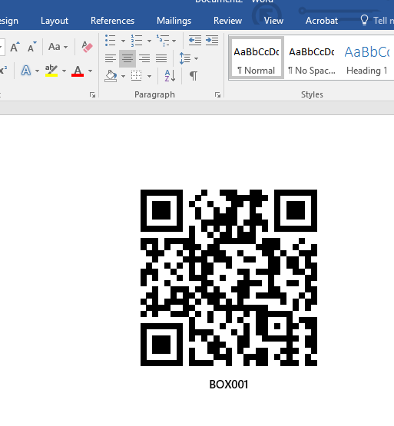
Task: Open the References tab
Action: (112, 21)
